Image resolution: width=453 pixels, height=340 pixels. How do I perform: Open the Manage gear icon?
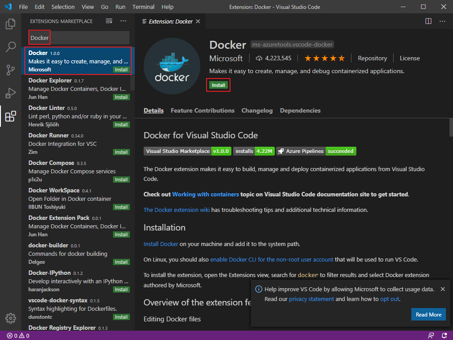(10, 318)
